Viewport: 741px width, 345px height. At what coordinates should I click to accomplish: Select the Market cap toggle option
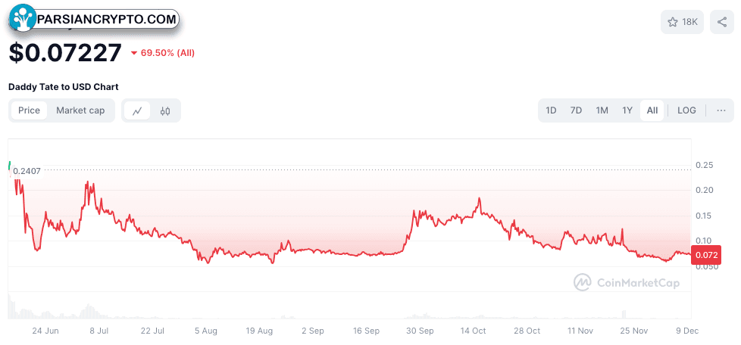tap(80, 110)
